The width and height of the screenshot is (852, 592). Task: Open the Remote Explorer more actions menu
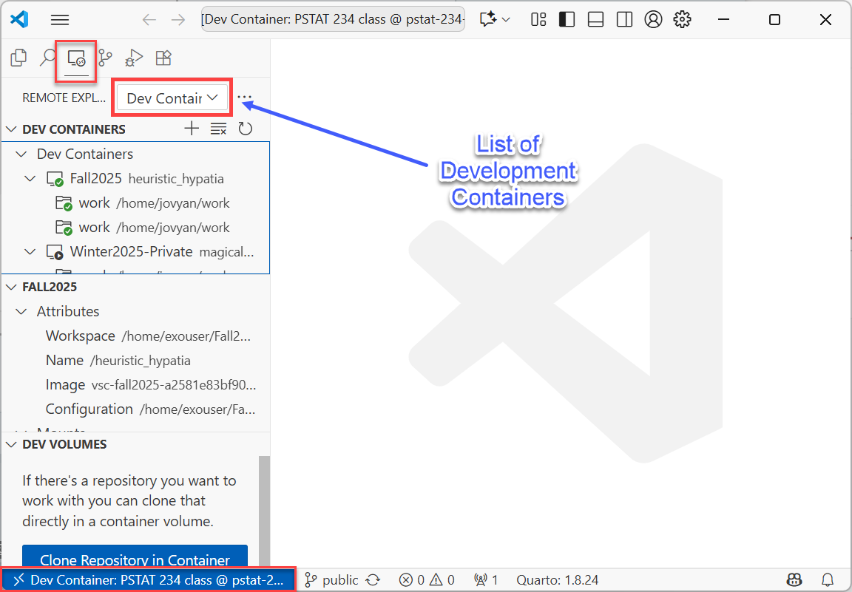pos(245,98)
